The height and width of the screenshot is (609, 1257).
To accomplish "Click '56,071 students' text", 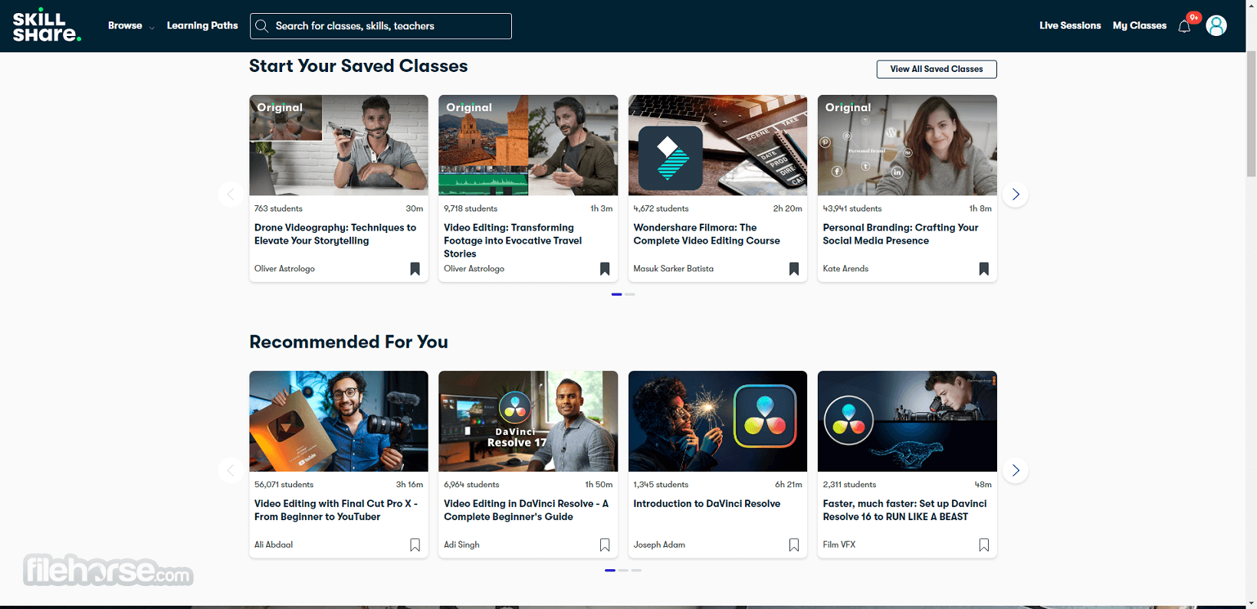I will (x=284, y=484).
